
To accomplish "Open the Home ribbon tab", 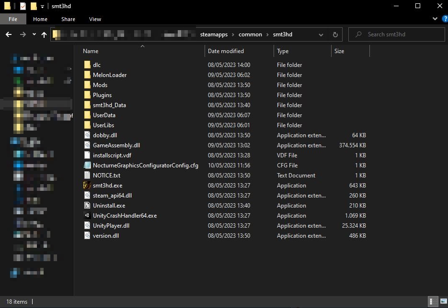I will (40, 19).
